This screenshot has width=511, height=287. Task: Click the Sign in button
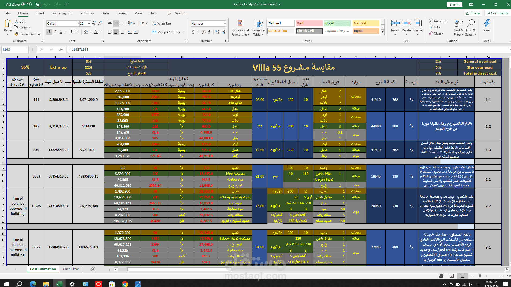(x=454, y=4)
